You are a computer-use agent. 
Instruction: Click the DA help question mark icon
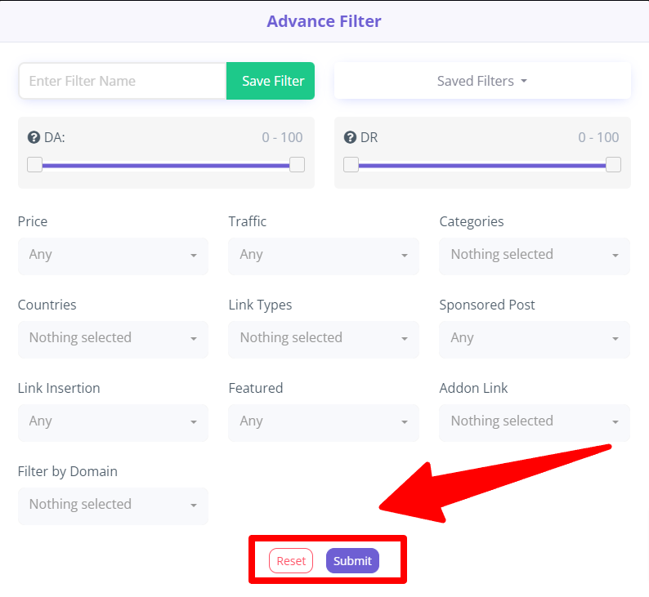[34, 137]
